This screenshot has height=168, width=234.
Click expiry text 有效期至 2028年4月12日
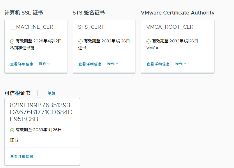click(39, 41)
